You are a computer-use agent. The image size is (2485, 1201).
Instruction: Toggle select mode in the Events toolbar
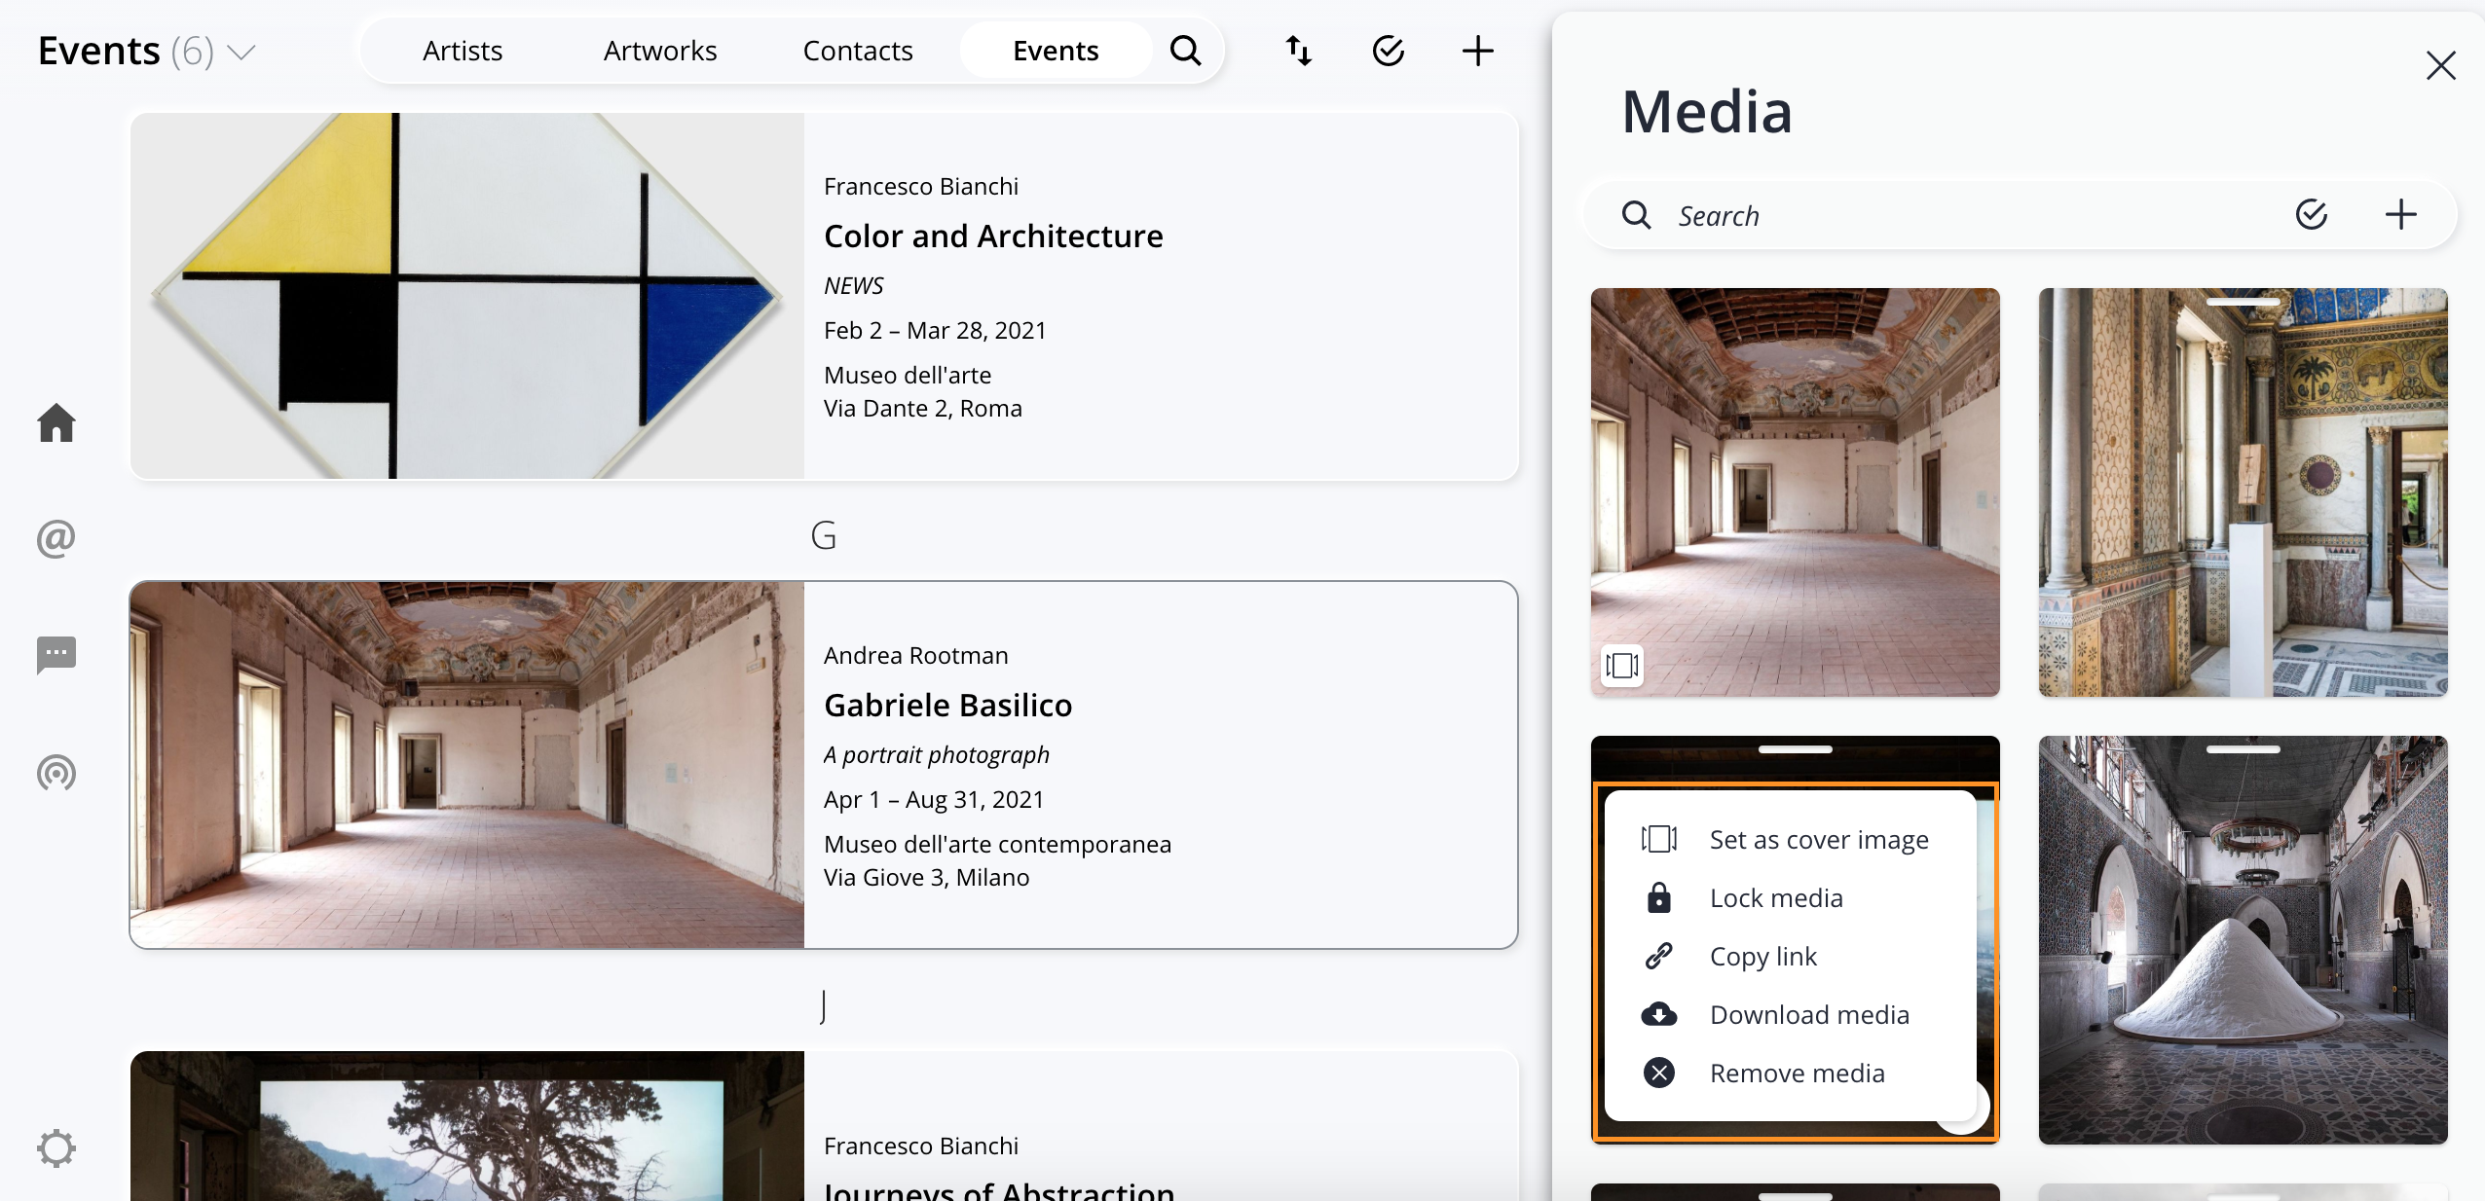tap(1389, 51)
